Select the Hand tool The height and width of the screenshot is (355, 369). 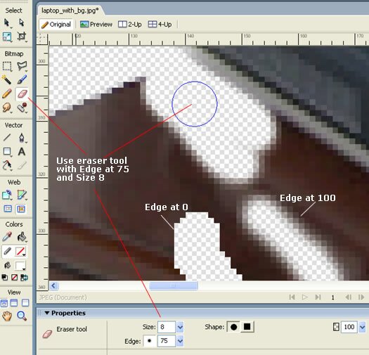(7, 316)
